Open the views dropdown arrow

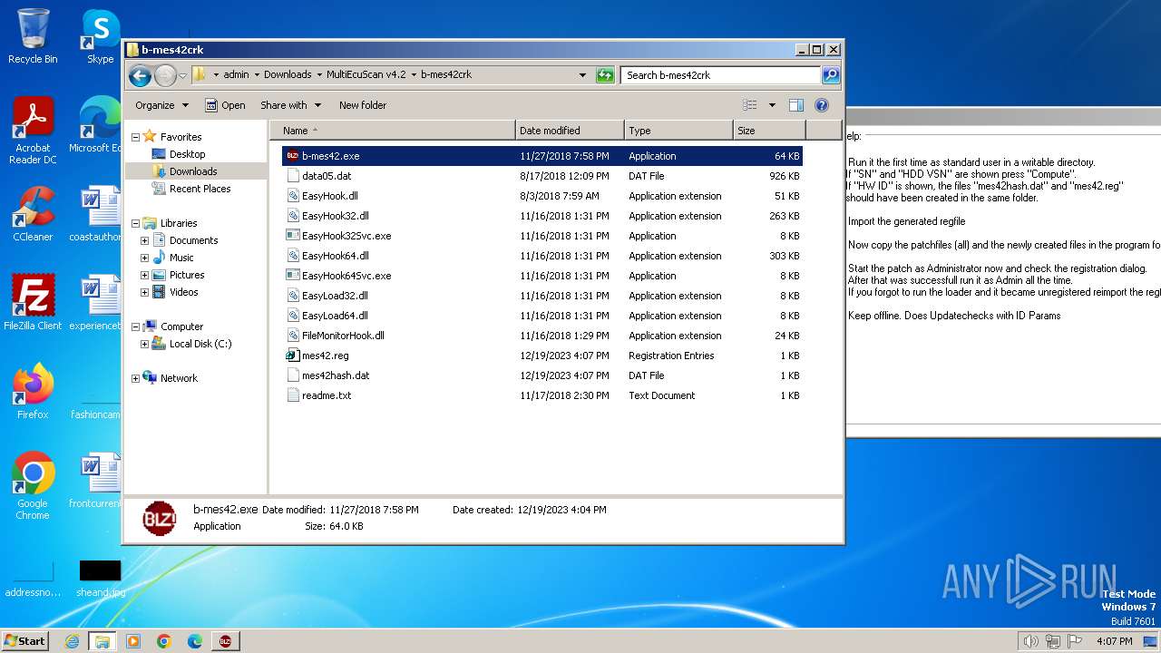tap(772, 105)
